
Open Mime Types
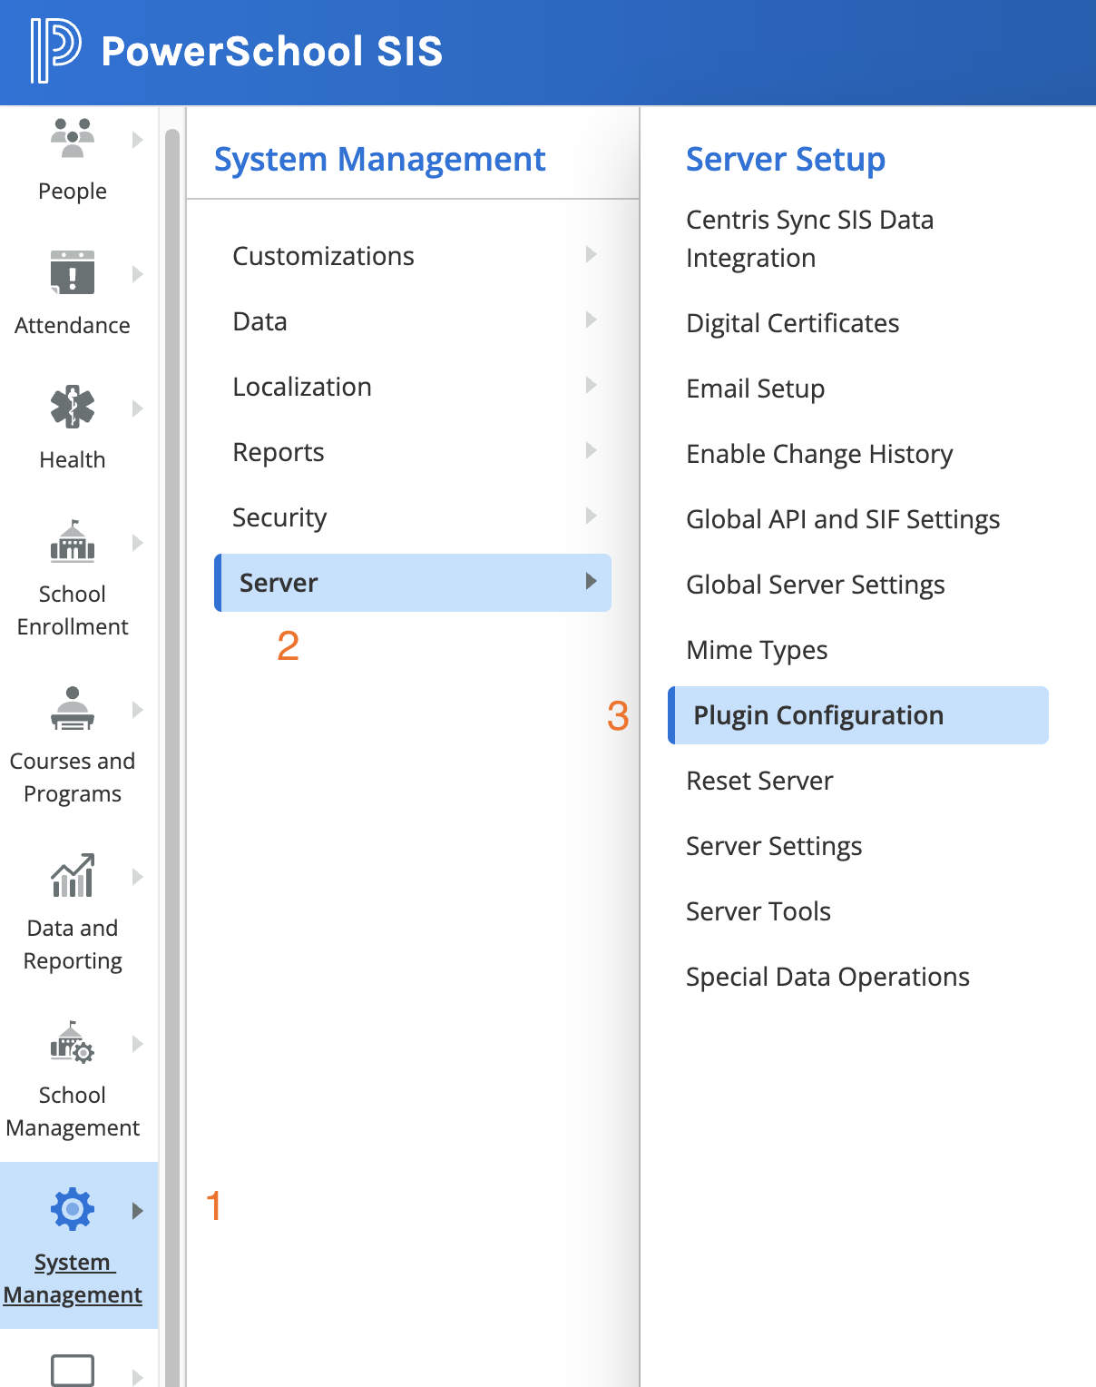tap(757, 650)
